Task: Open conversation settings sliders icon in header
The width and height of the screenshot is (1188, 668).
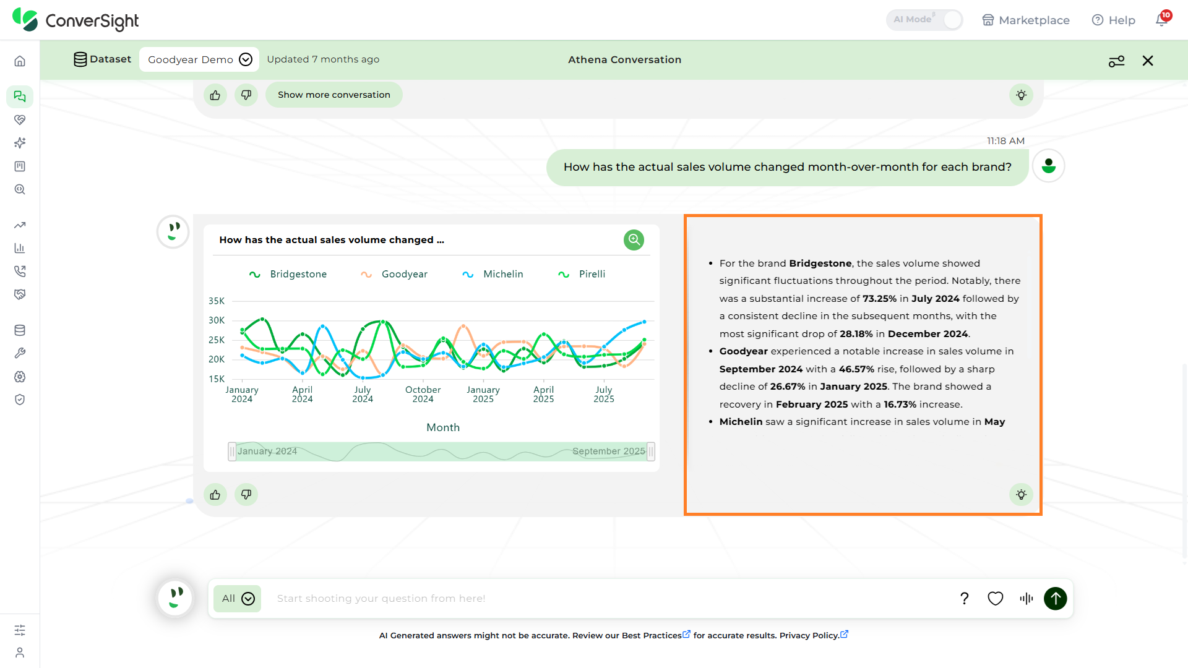Action: (1117, 61)
